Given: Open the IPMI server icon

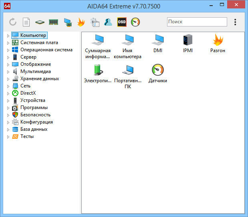Looking at the screenshot, I should click(x=188, y=40).
